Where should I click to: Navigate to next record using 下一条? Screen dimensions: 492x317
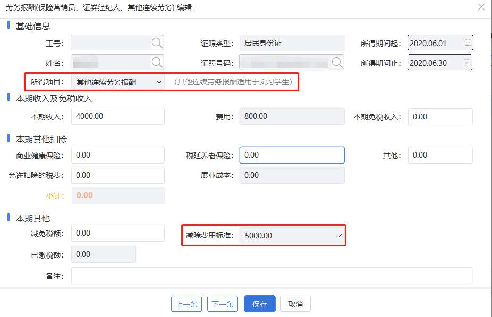[222, 304]
